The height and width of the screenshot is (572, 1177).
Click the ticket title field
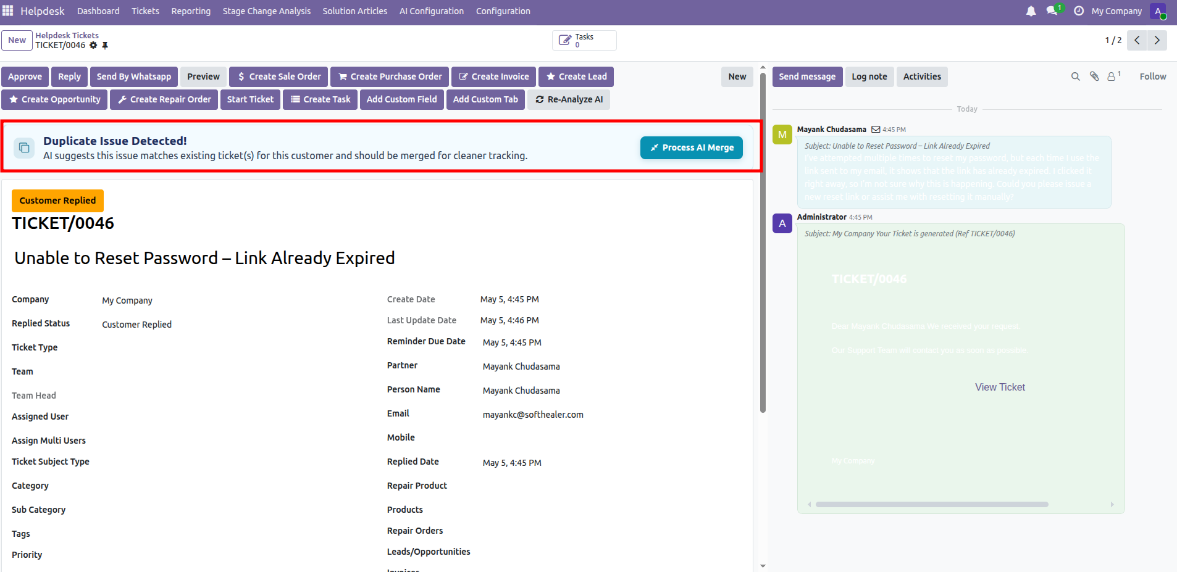tap(204, 258)
